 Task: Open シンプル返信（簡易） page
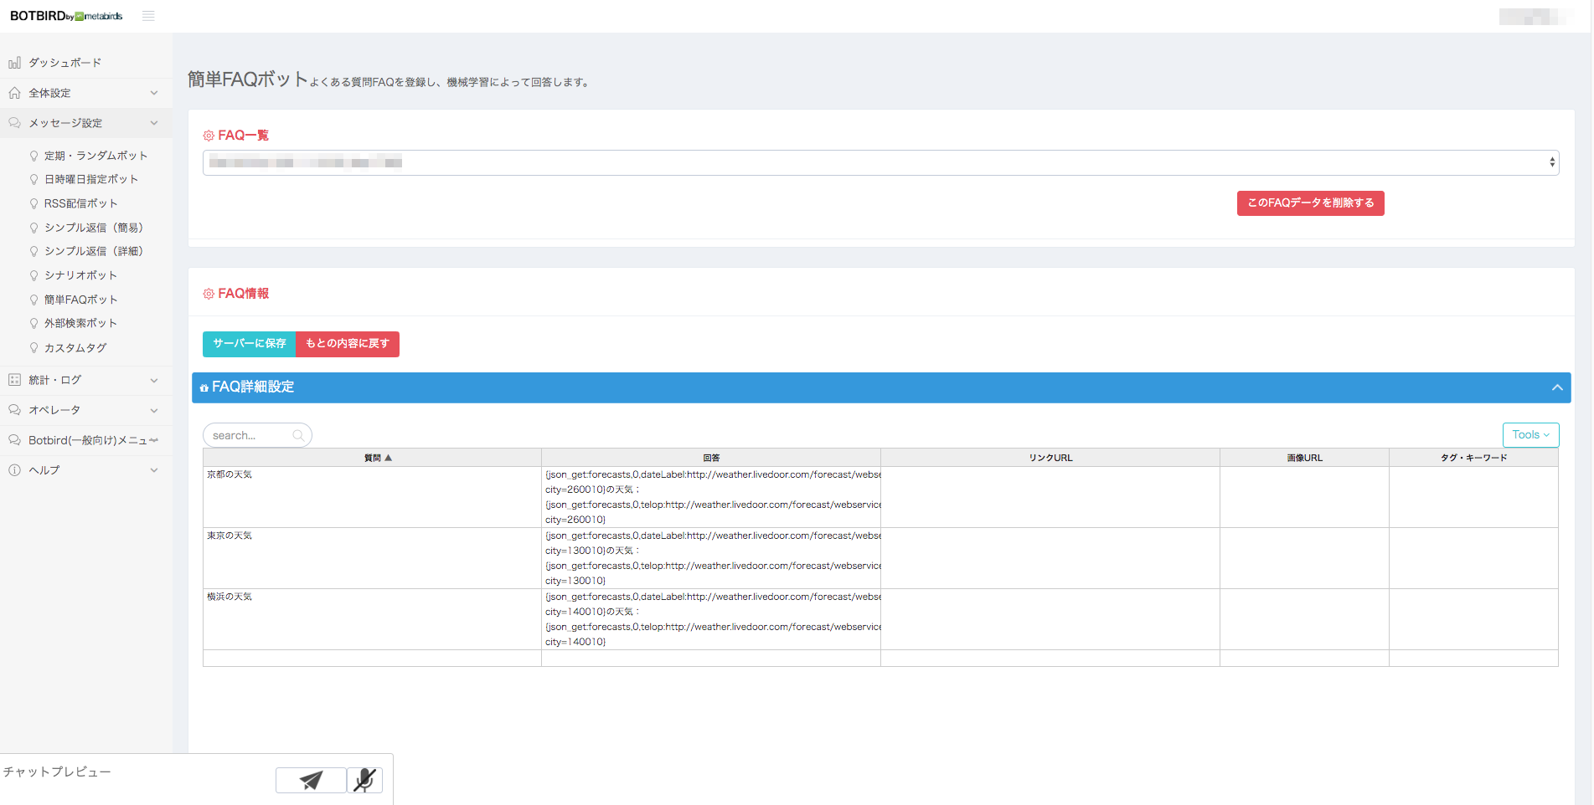pos(94,228)
